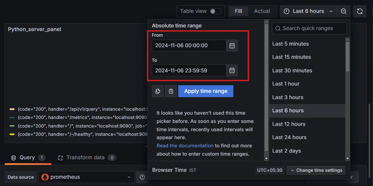
Task: Click the Search quick ranges field
Action: 309,28
